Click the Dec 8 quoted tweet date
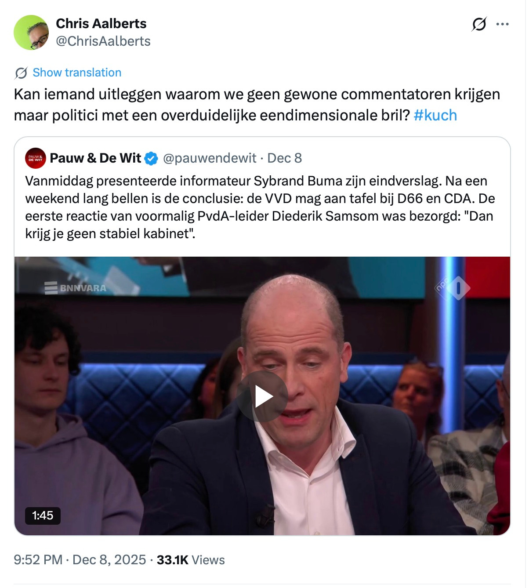This screenshot has width=529, height=588. (284, 158)
